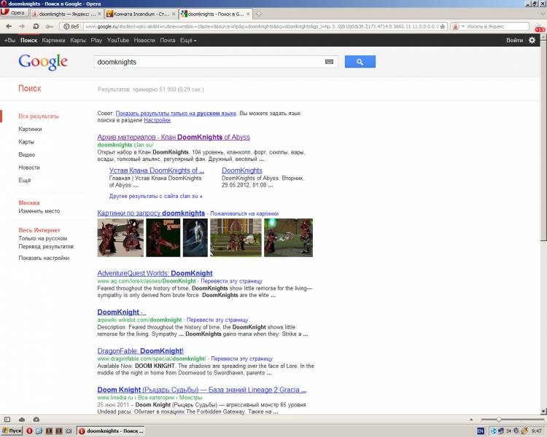Click the key (password wand) icon
The image size is (547, 437).
click(x=49, y=26)
